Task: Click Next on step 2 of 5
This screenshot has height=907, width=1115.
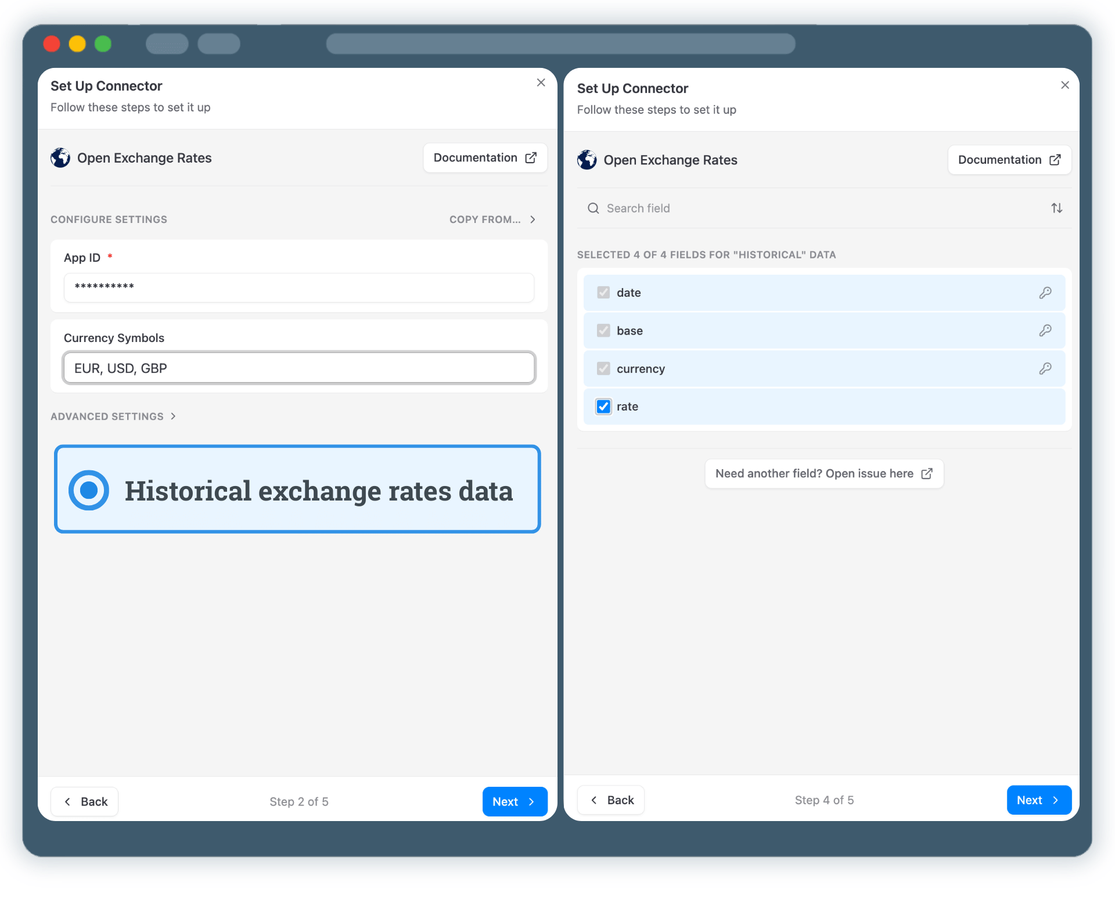Action: (x=514, y=801)
